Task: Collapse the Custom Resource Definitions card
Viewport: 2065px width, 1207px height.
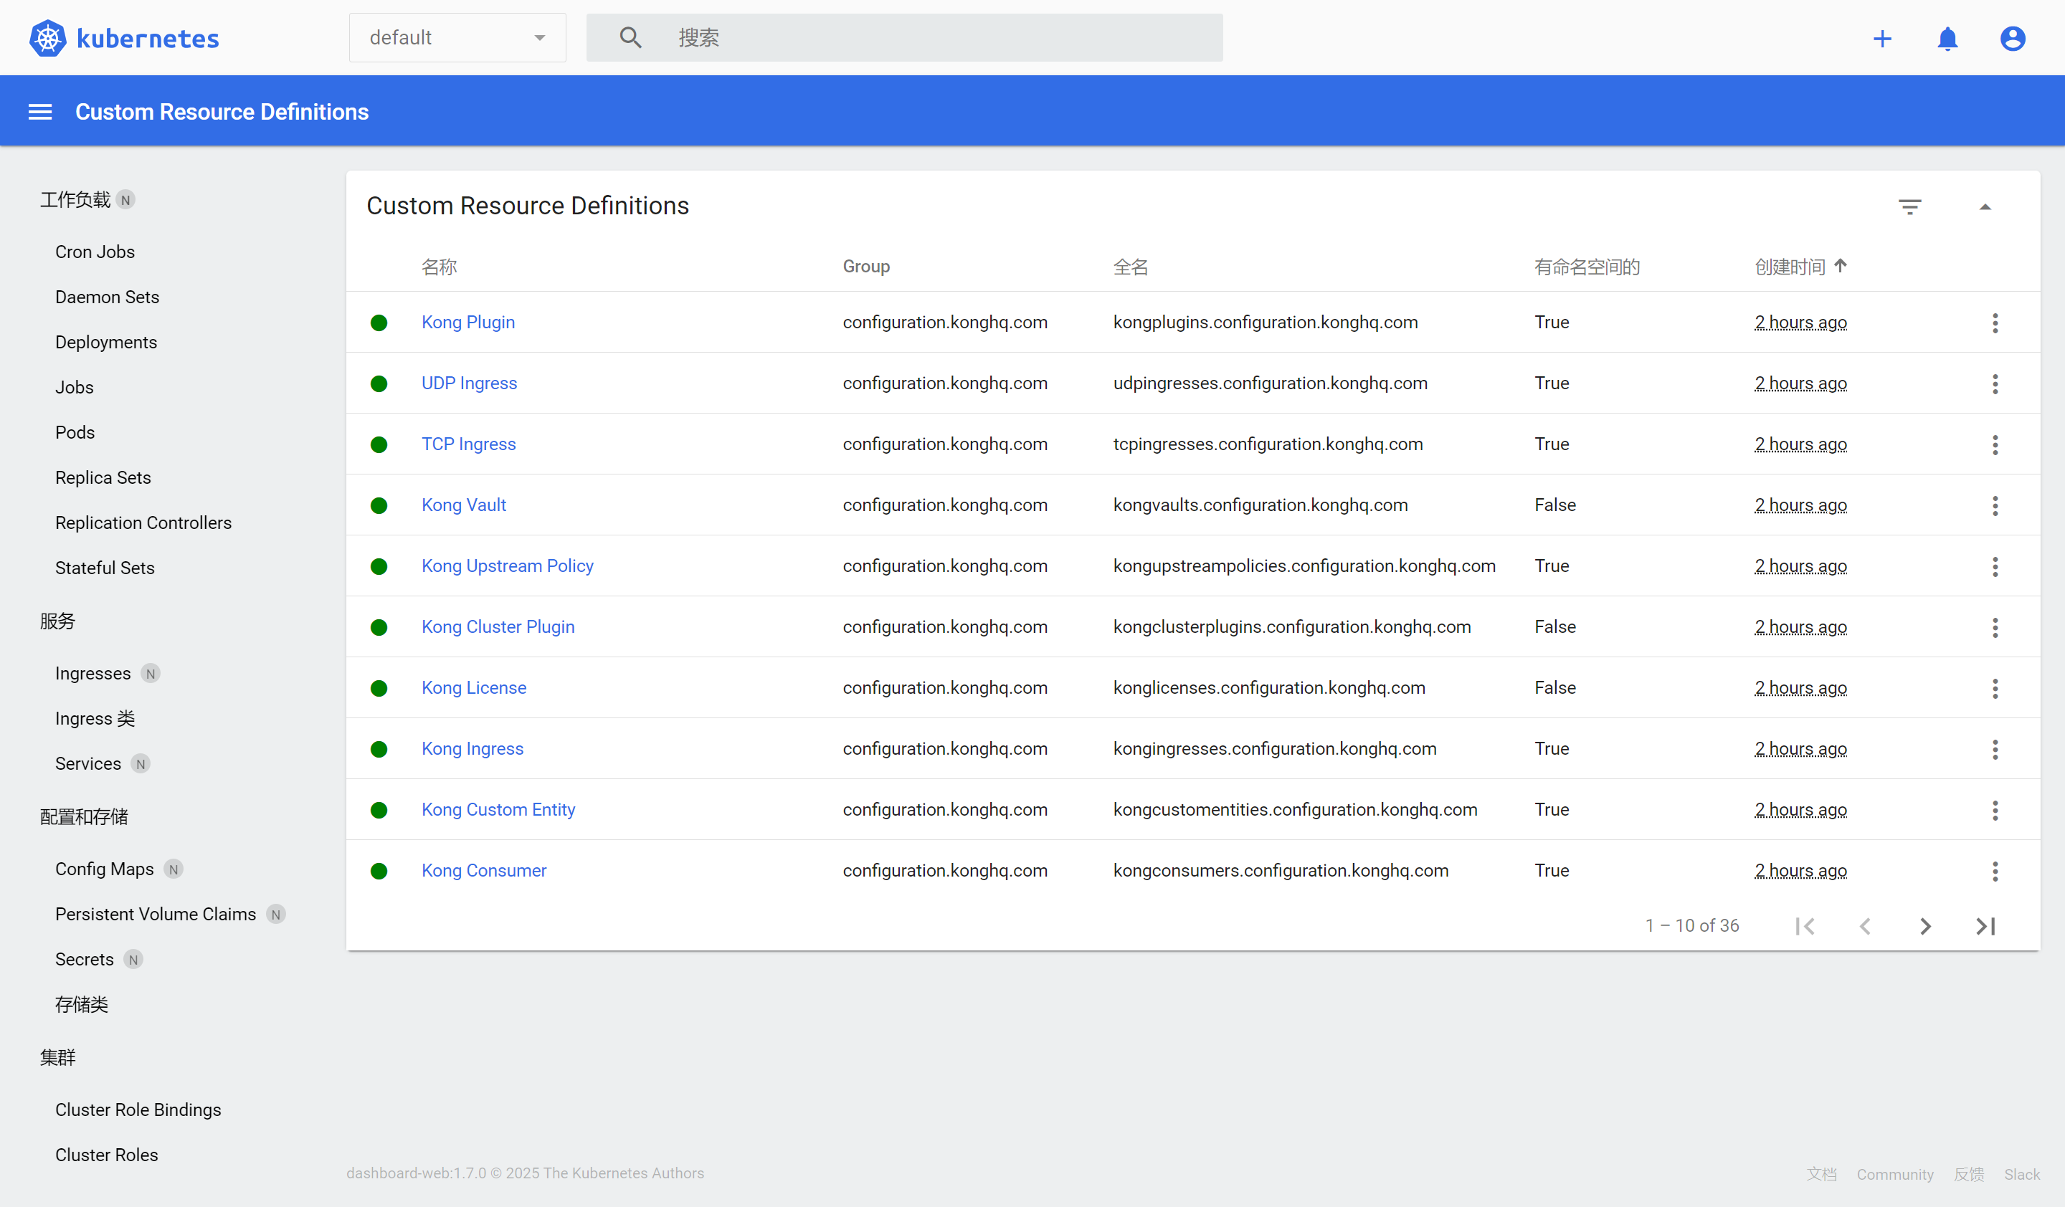Action: [1985, 206]
